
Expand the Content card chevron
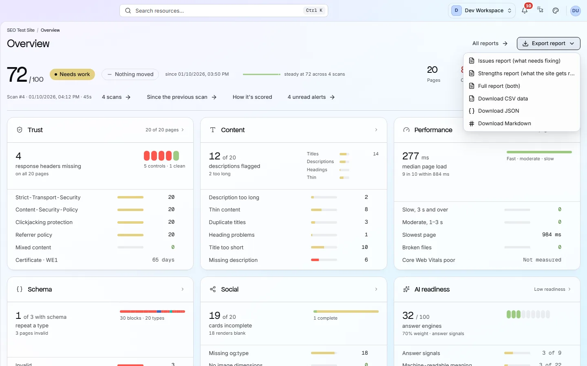(376, 130)
